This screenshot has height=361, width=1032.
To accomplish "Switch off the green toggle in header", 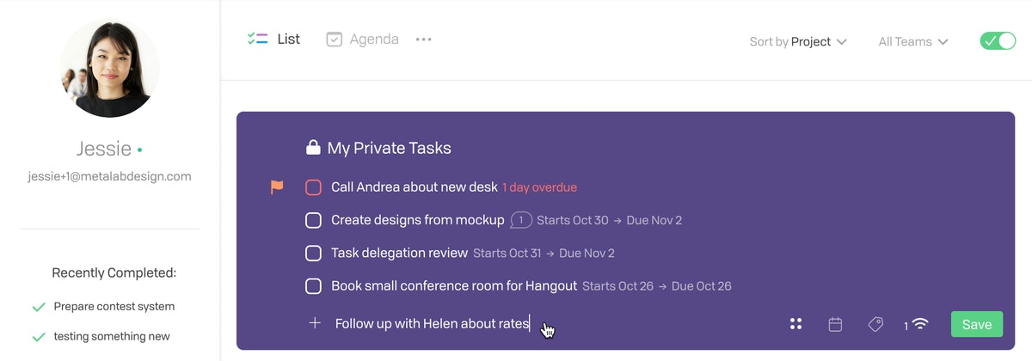I will click(998, 40).
